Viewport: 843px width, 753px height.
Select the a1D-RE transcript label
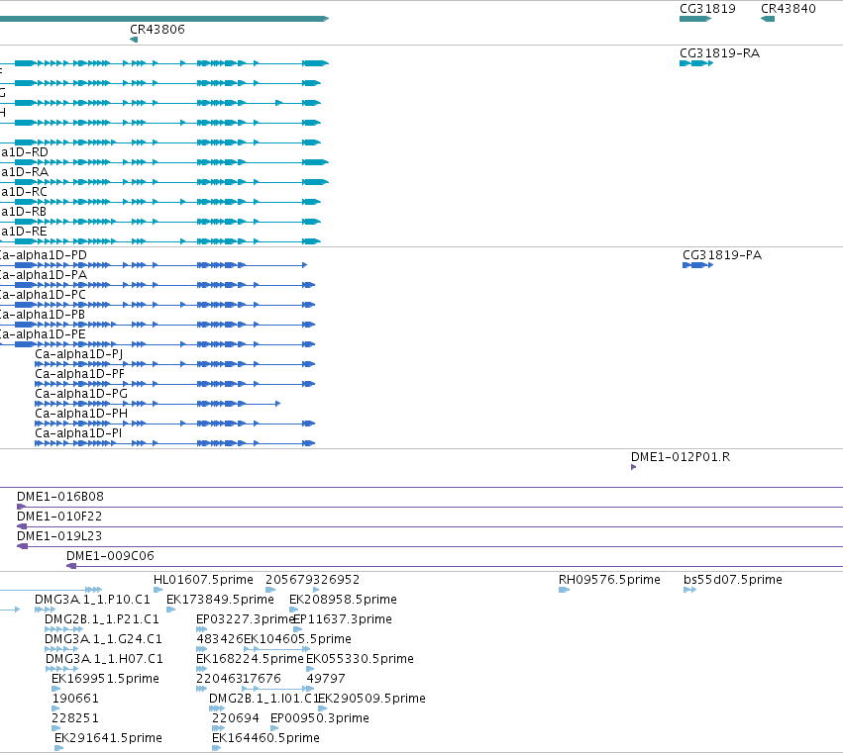pyautogui.click(x=24, y=232)
